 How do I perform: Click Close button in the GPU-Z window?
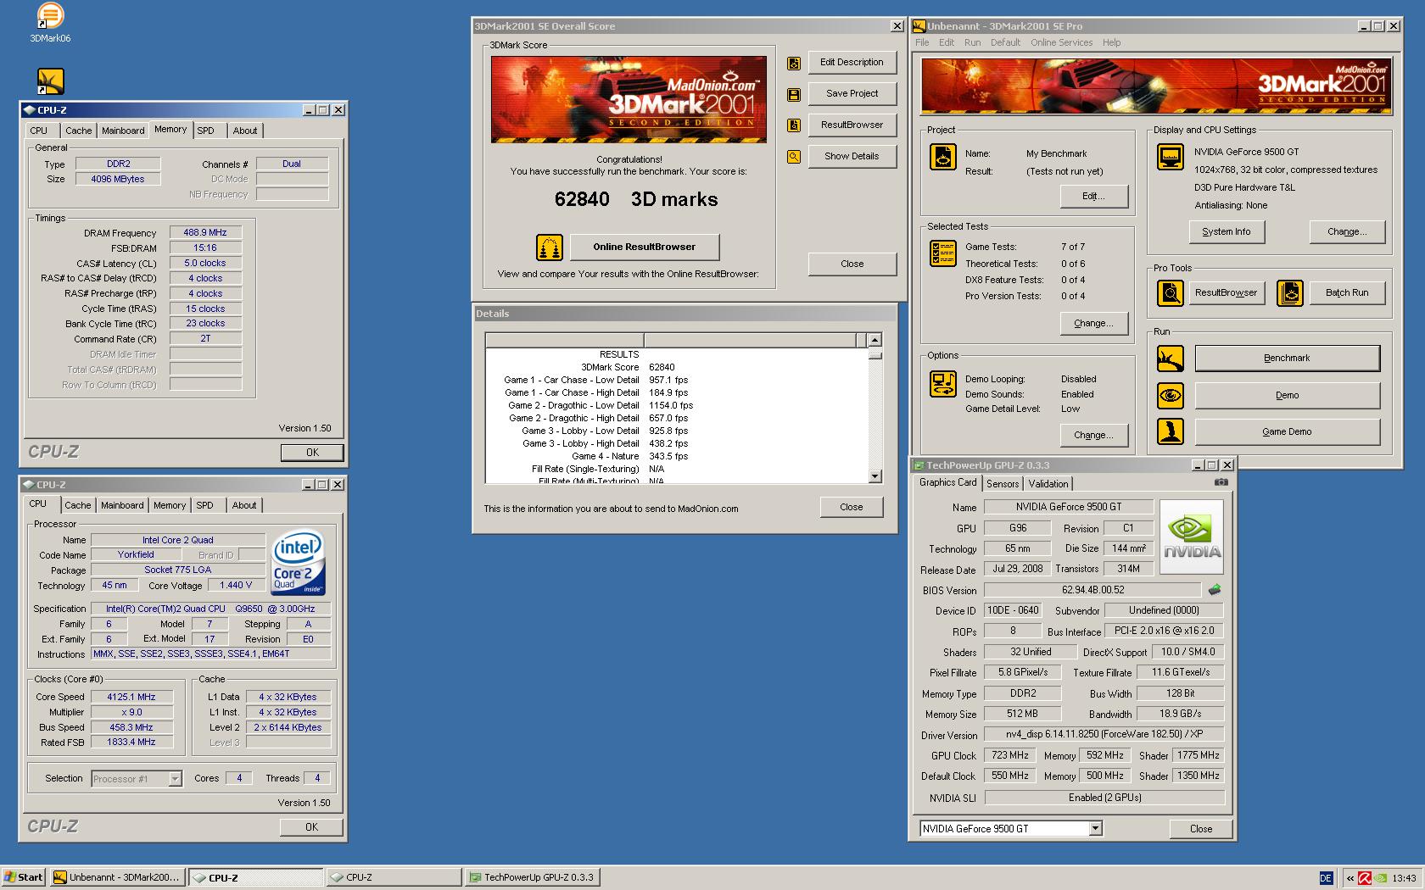[1201, 829]
